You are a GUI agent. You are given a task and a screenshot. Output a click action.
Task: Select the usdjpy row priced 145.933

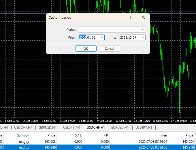43,142
